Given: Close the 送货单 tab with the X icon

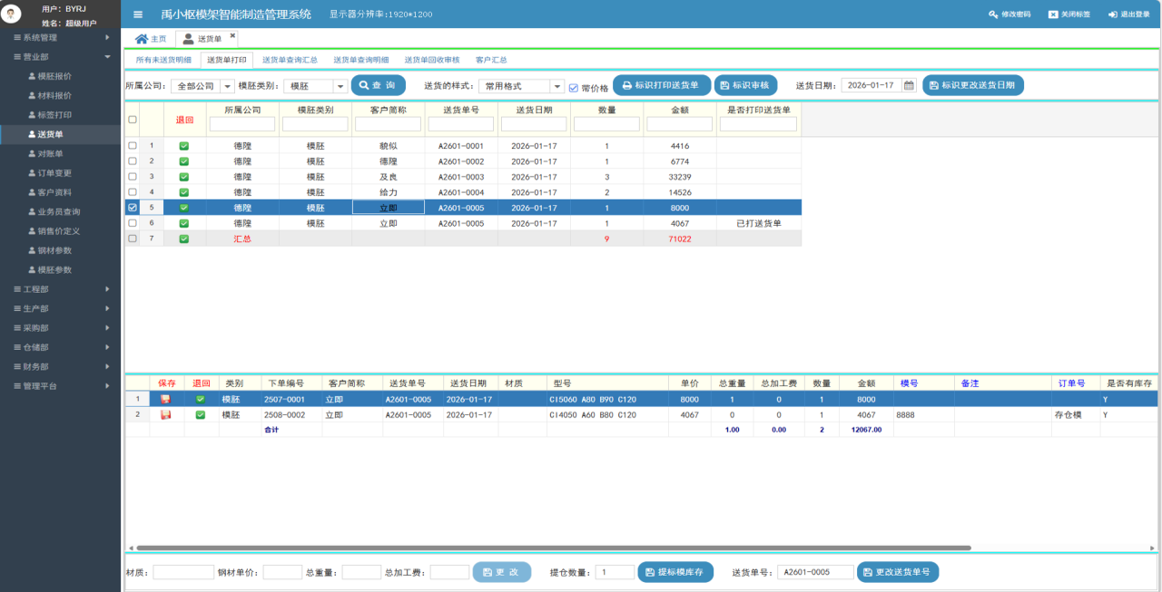Looking at the screenshot, I should click(x=232, y=36).
